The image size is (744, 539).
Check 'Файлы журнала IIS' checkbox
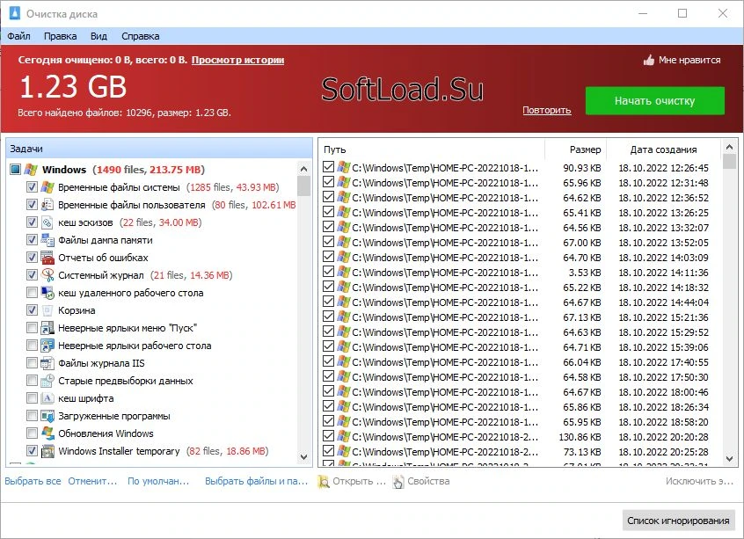pos(32,362)
